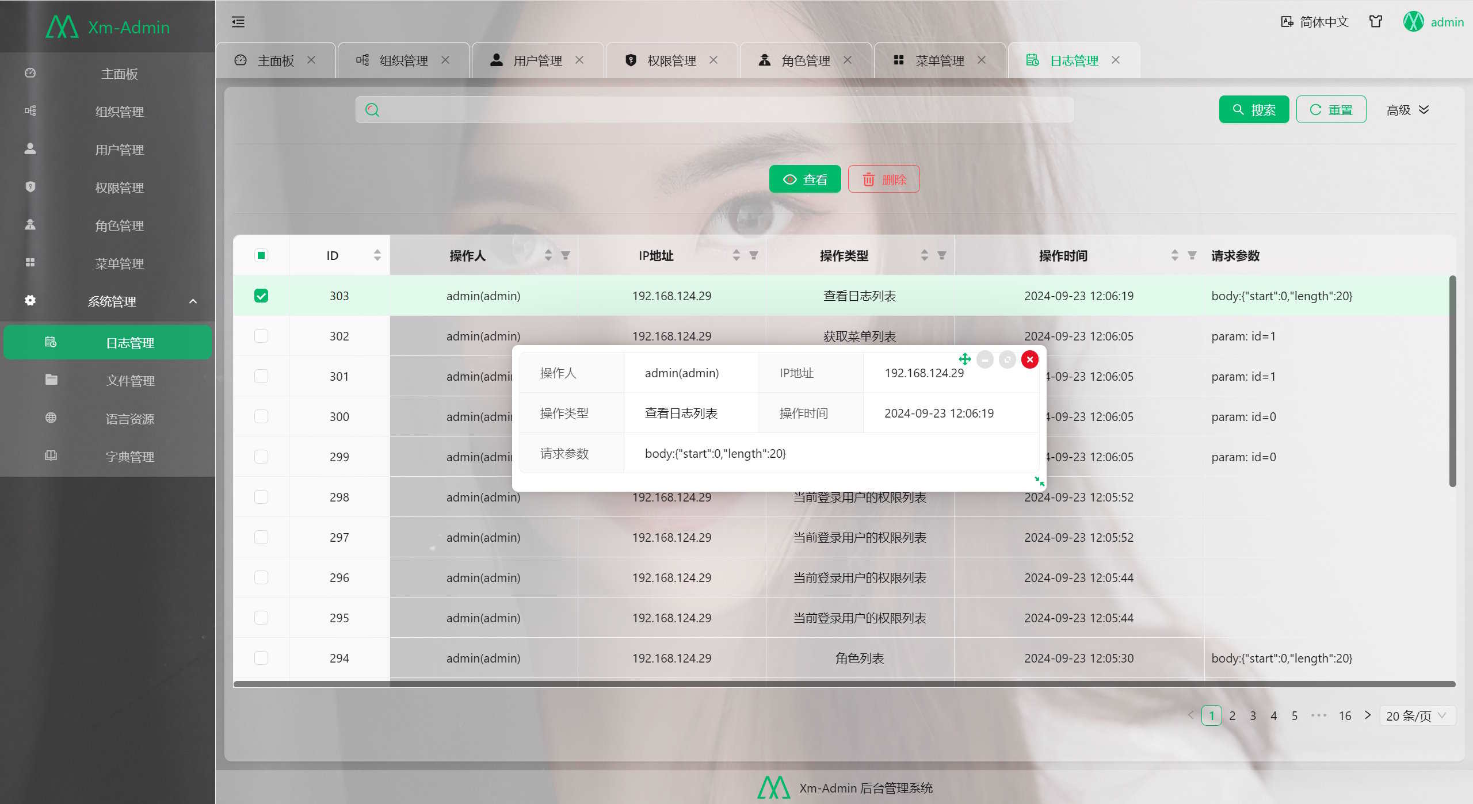
Task: Check the row 298 checkbox
Action: click(x=261, y=497)
